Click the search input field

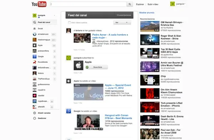(88, 4)
